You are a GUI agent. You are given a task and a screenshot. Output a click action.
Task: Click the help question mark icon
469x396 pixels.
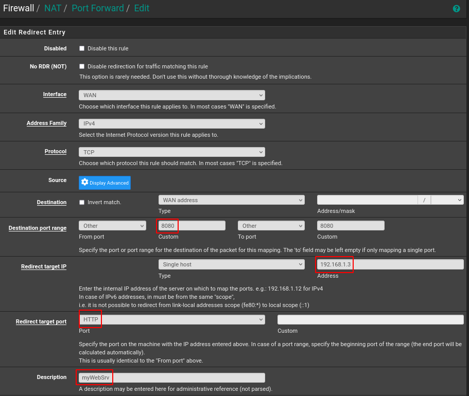pyautogui.click(x=456, y=9)
